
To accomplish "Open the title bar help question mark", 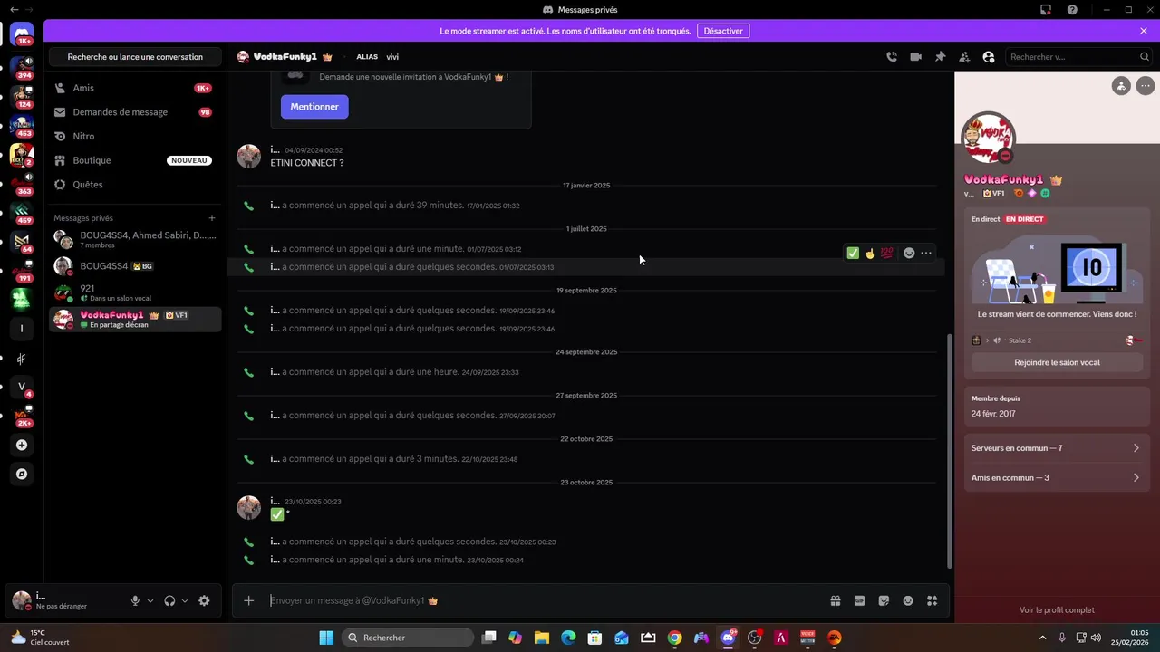I will pyautogui.click(x=1073, y=10).
